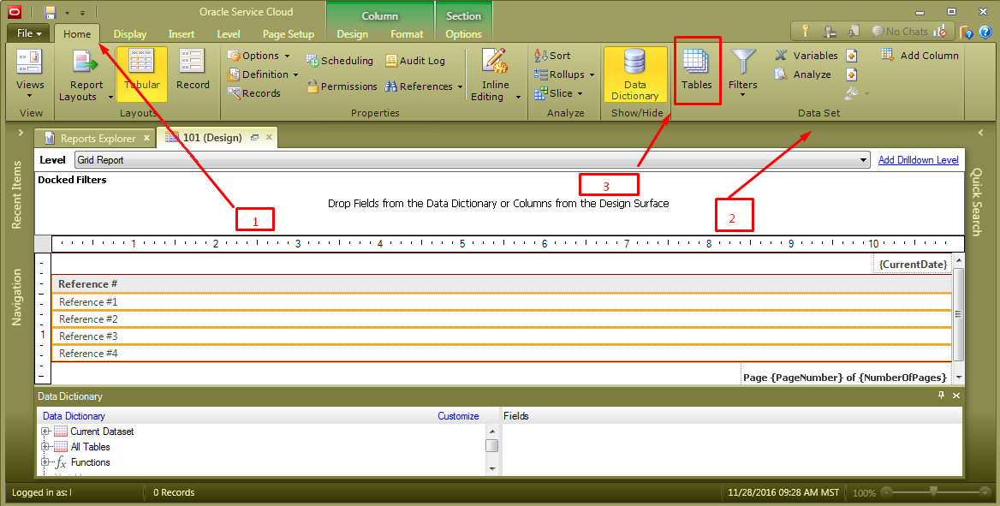
Task: Pin the Data Dictionary panel
Action: pyautogui.click(x=941, y=396)
